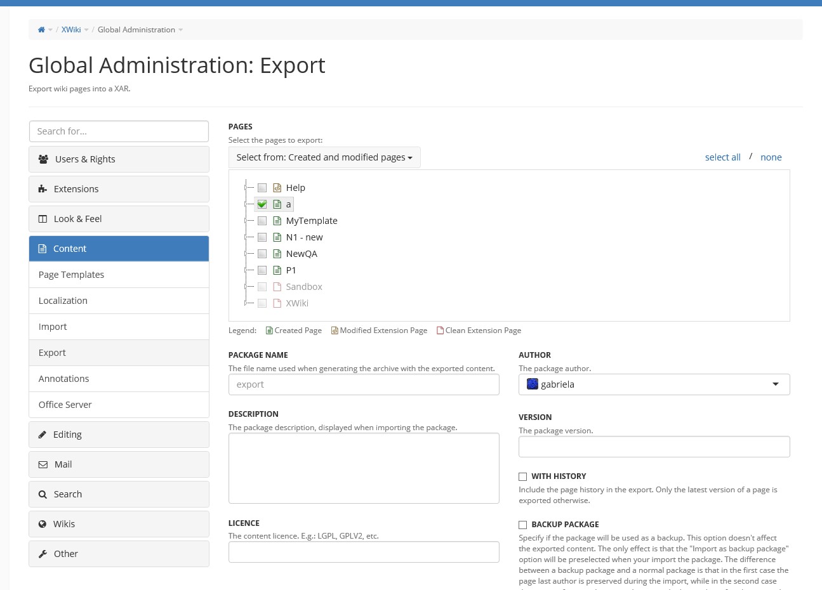Click the N1 - new page icon
Viewport: 822px width, 590px height.
click(277, 237)
